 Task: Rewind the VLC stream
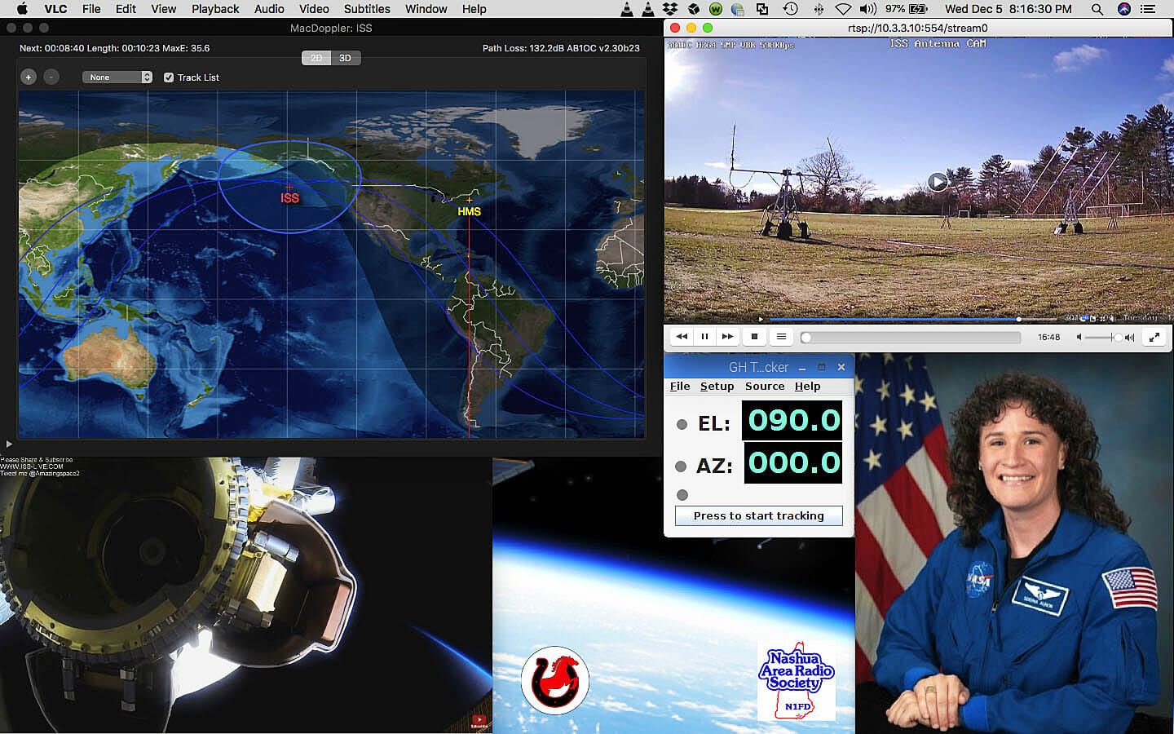682,336
